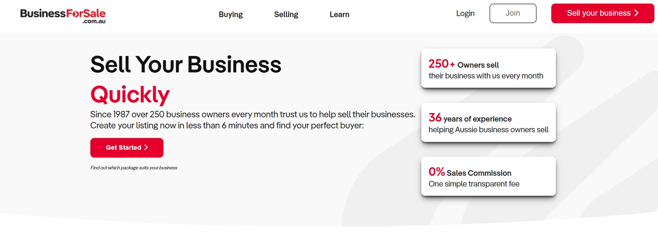Click the chevron arrow beside Get Started
Image resolution: width=658 pixels, height=235 pixels.
point(146,148)
